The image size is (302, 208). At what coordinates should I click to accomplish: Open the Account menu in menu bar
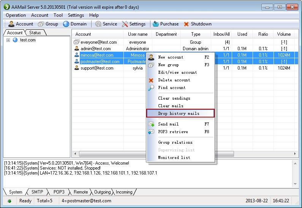click(40, 15)
